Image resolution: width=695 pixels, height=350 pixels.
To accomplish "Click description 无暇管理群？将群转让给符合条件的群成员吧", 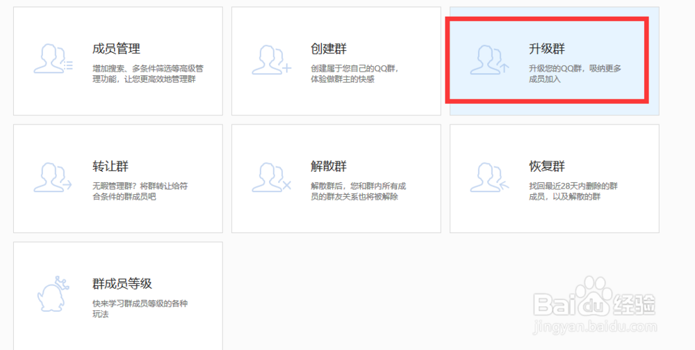I will pyautogui.click(x=140, y=191).
